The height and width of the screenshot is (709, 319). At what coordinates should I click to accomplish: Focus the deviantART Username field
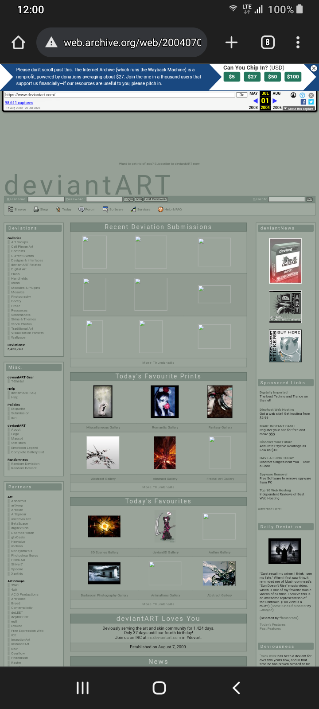[46, 199]
